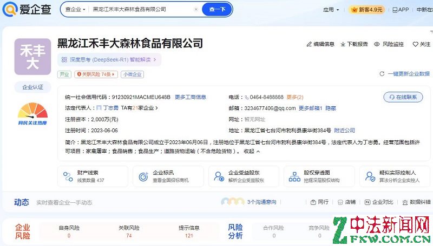Image resolution: width=433 pixels, height=246 pixels.
Task: Expand more phone numbers 更多(2)
Action: 294,97
